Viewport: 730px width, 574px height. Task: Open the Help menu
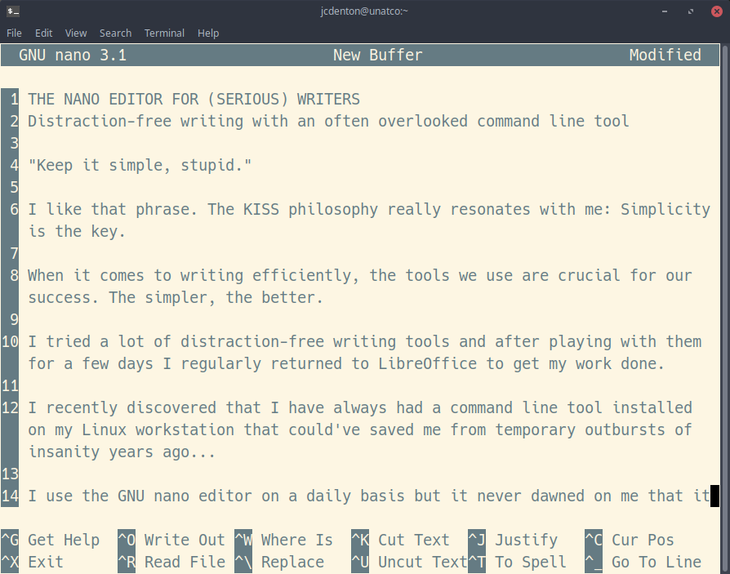coord(208,33)
